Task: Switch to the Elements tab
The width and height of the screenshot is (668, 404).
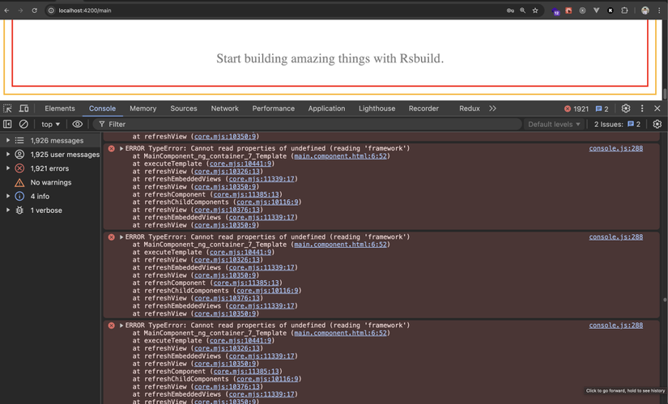Action: coord(60,108)
